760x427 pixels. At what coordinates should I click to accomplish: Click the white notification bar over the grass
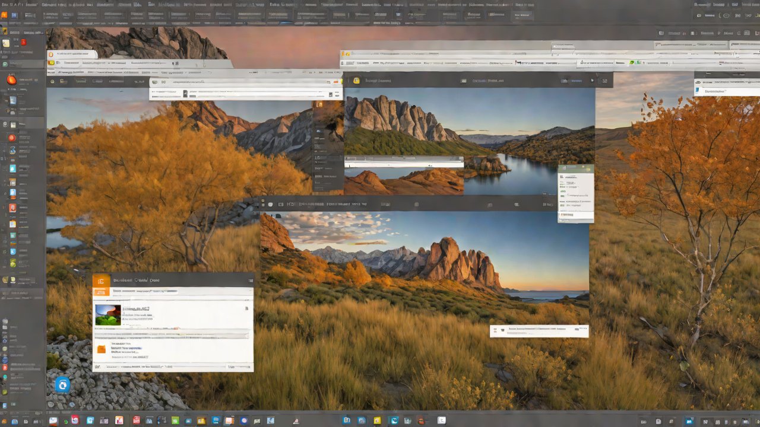coord(539,330)
